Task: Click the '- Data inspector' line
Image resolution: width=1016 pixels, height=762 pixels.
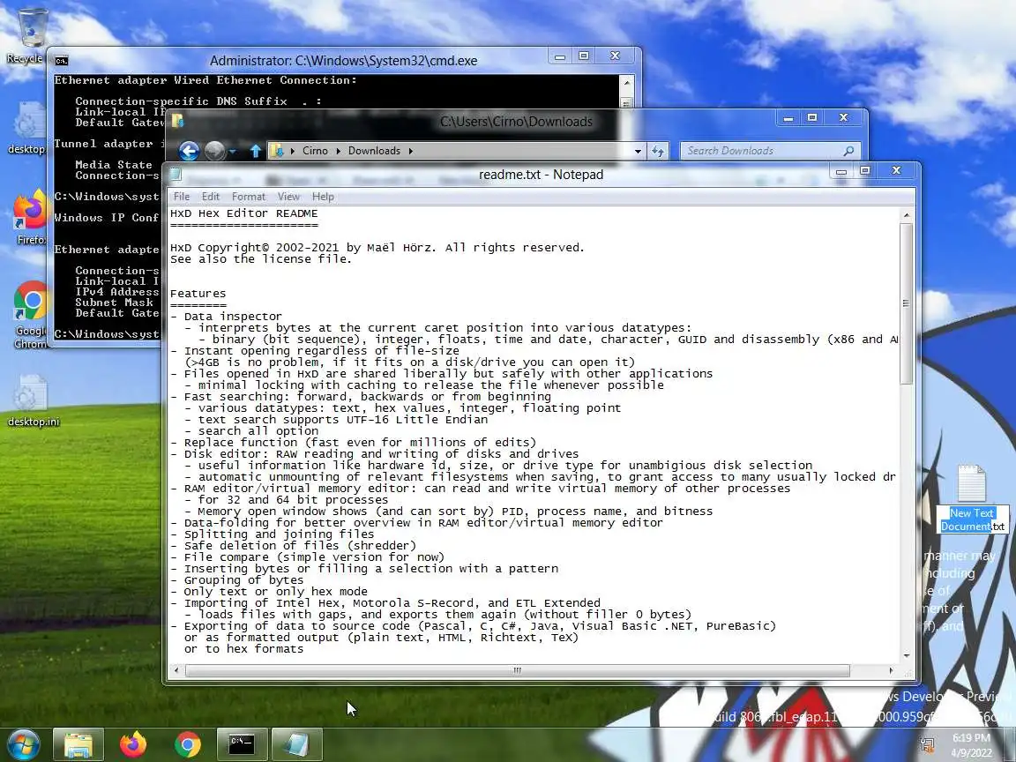Action: tap(226, 317)
